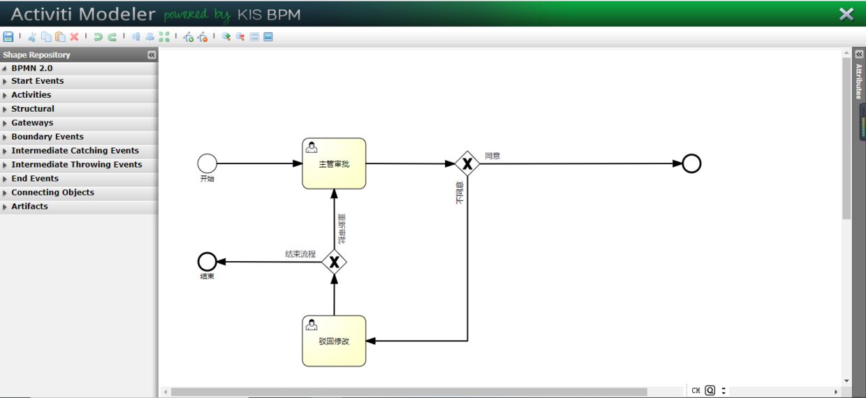Delete the selected element with the red X

click(x=74, y=37)
